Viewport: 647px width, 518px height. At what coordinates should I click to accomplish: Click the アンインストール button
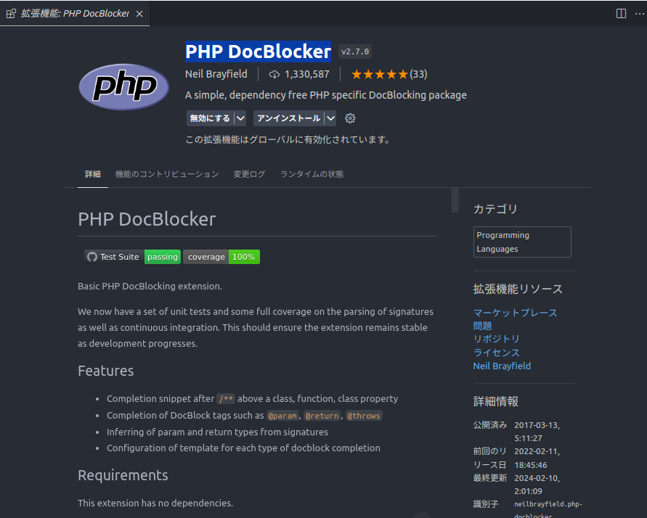288,118
